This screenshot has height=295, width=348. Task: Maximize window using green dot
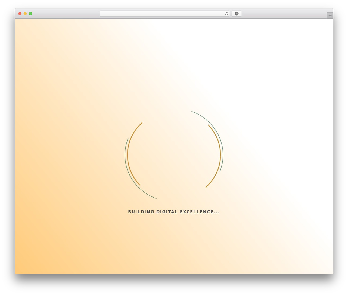[30, 14]
